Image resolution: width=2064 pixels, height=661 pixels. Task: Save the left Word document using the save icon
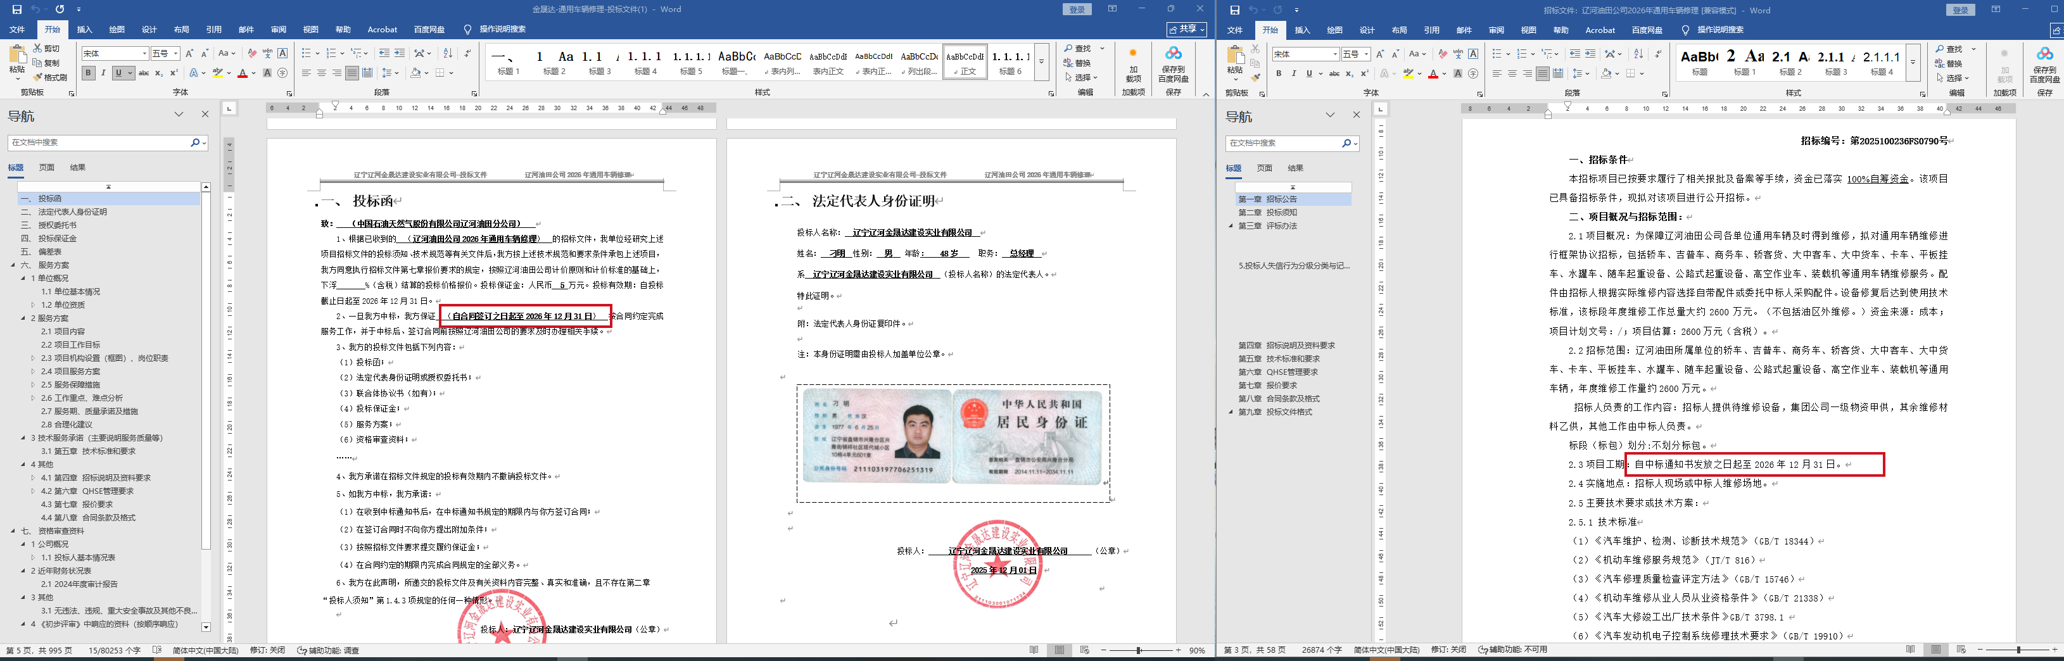(17, 9)
